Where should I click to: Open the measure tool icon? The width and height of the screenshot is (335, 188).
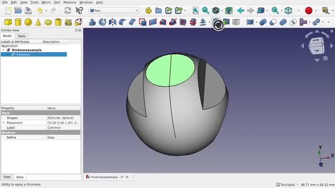coord(326,10)
